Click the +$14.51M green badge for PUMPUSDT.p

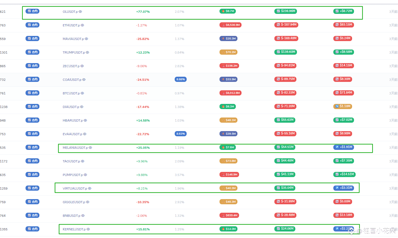(344, 174)
